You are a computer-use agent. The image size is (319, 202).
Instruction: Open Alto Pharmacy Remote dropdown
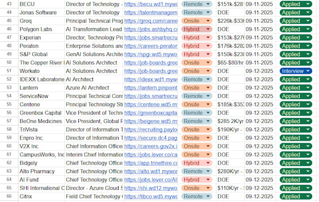tap(197, 172)
